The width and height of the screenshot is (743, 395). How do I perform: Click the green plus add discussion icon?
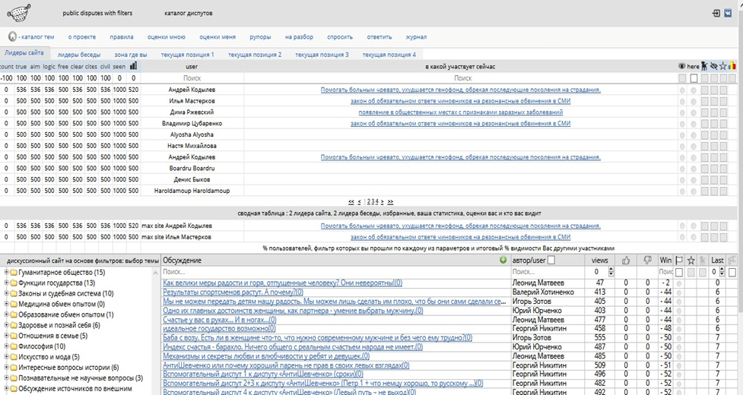point(503,260)
